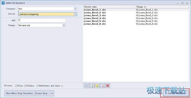Click the Change to column header
The width and height of the screenshot is (191, 98).
(162, 7)
